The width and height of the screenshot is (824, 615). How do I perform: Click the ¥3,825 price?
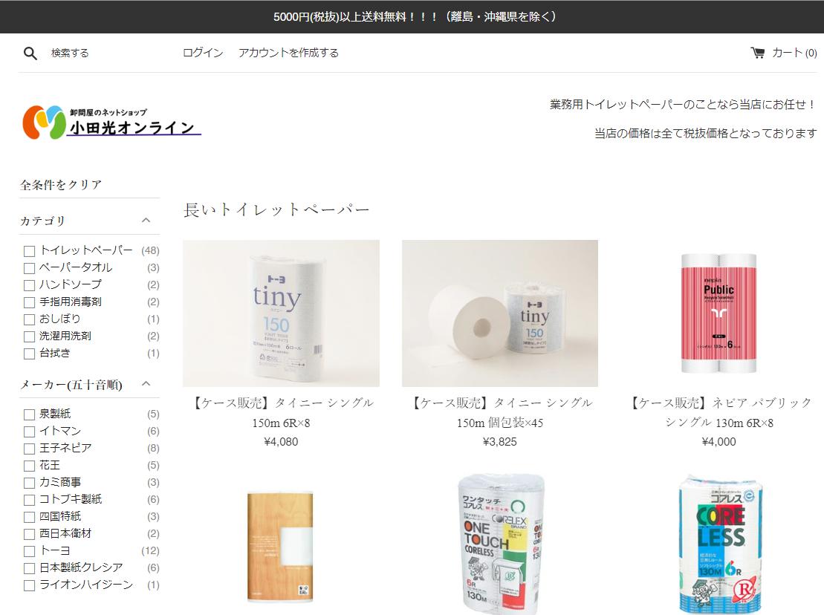[x=500, y=442]
